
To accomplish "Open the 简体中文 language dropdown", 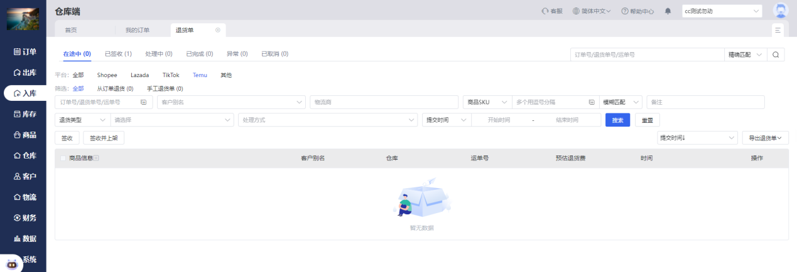I will [x=592, y=11].
